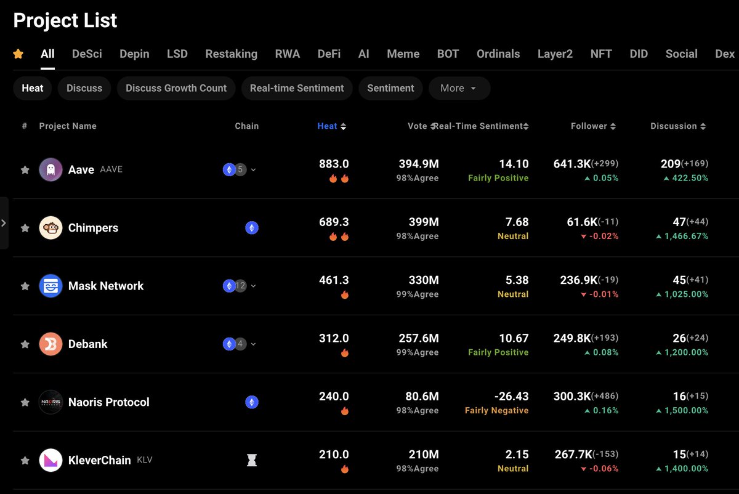Image resolution: width=739 pixels, height=494 pixels.
Task: Star the Naoris Protocol project
Action: click(25, 402)
